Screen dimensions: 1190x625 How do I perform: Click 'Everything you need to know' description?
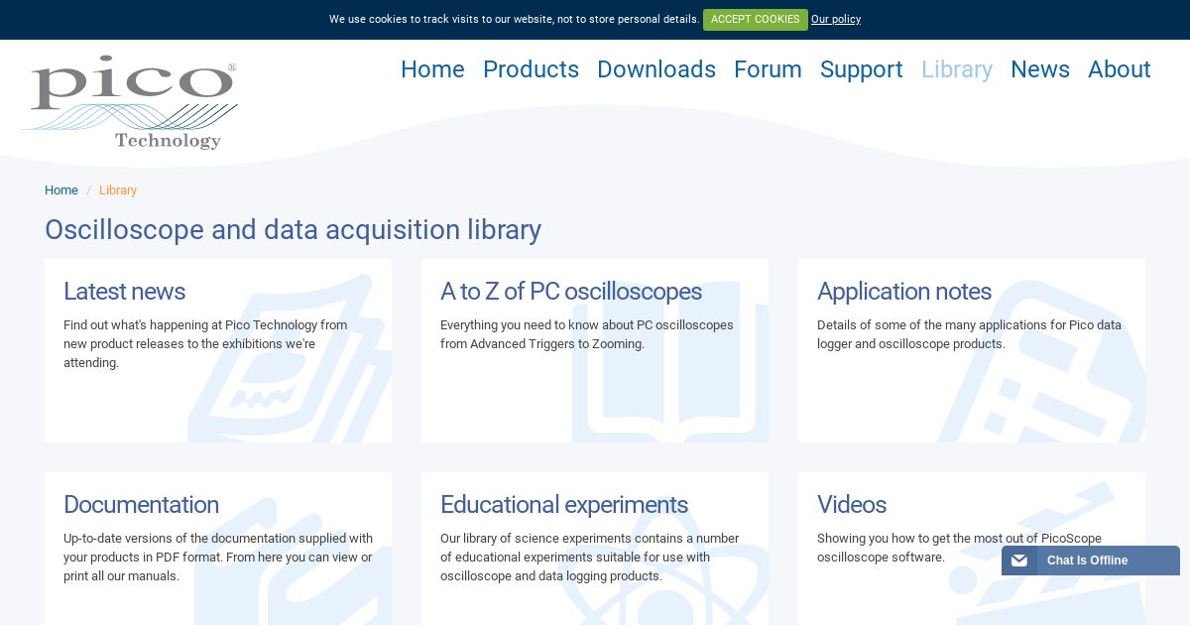tap(587, 334)
